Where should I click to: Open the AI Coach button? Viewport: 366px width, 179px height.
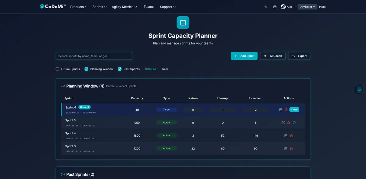click(273, 56)
